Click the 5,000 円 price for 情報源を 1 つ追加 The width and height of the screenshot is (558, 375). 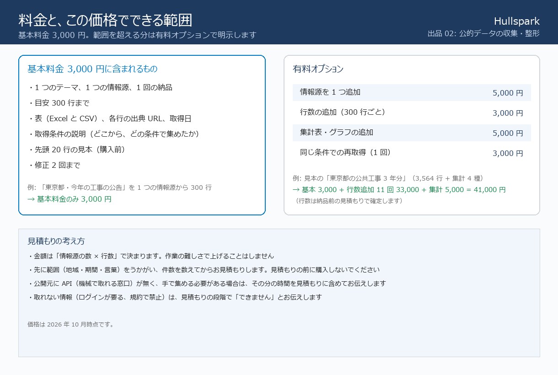(508, 93)
